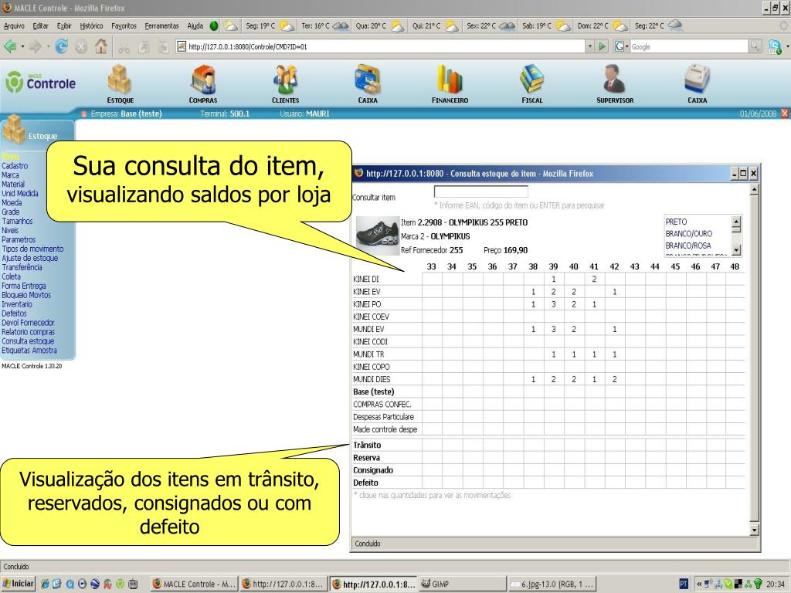Screen dimensions: 791x593
Task: Select PRETO in color list
Action: (676, 222)
